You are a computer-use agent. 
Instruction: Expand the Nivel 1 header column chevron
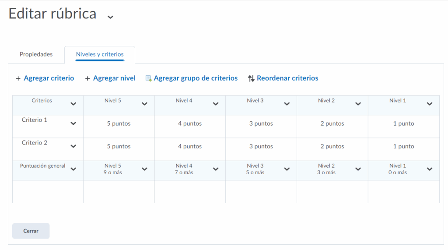tap(430, 104)
